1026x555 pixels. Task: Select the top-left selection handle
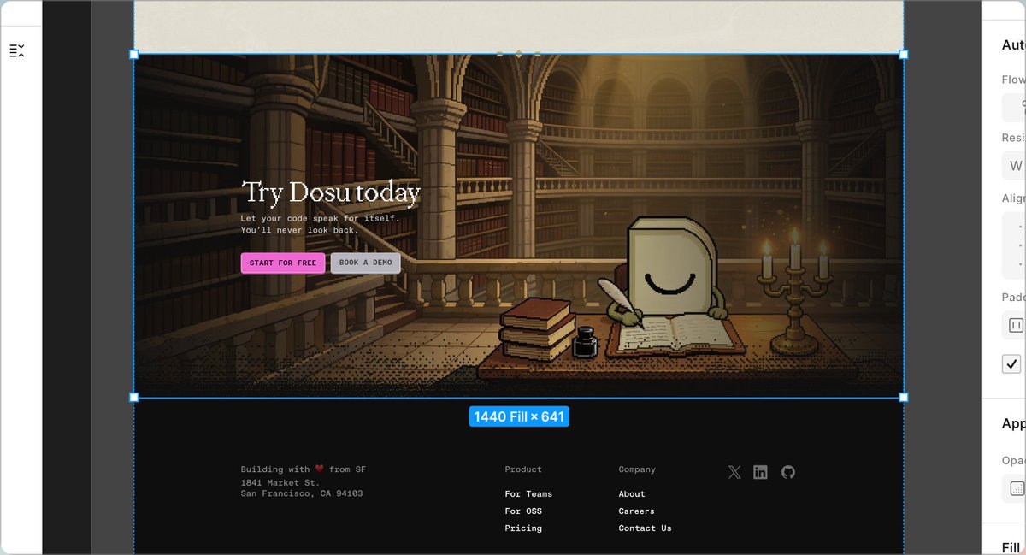click(133, 54)
